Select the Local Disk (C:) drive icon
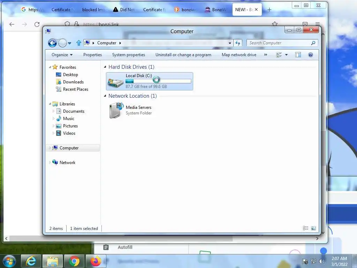357x268 pixels. [115, 83]
